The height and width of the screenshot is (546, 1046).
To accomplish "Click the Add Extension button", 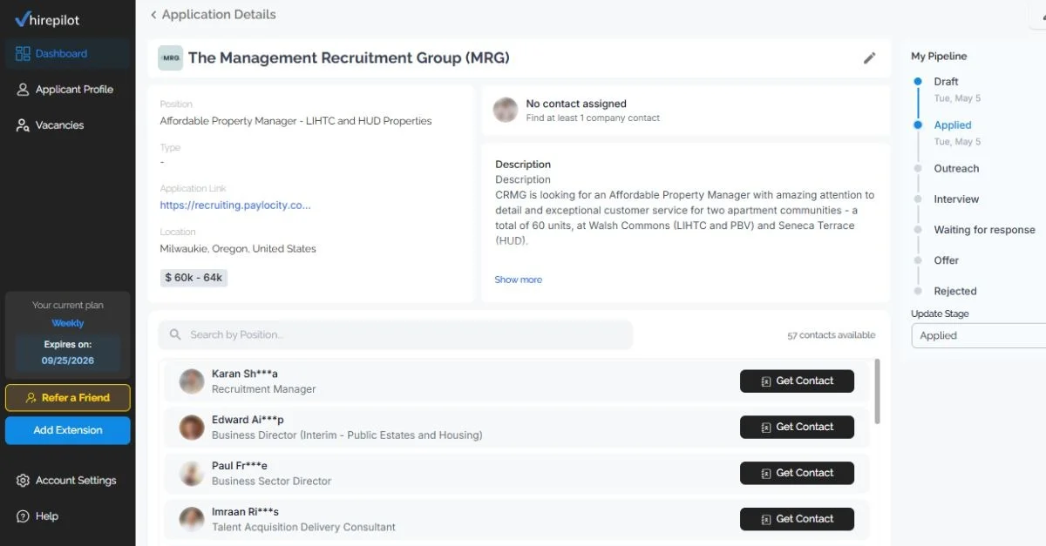I will coord(68,430).
